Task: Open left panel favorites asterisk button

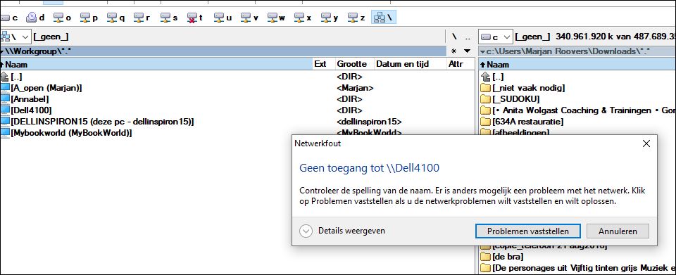Action: pos(453,51)
